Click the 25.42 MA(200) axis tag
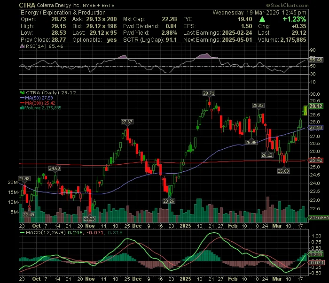This screenshot has height=283, width=329. (x=316, y=161)
